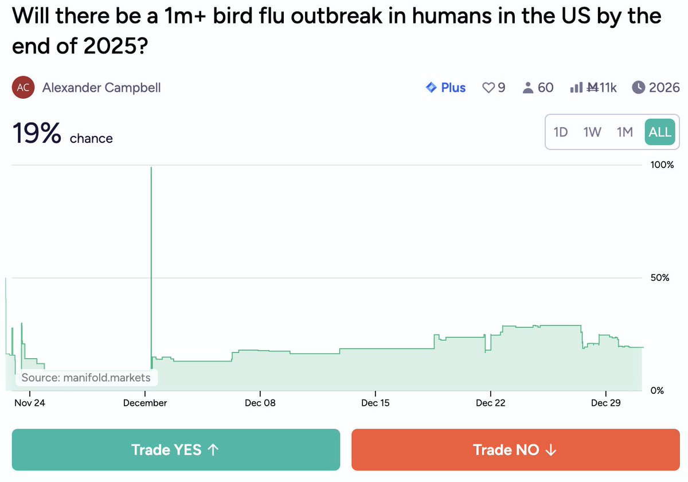Click the clock close-date icon

(x=638, y=88)
